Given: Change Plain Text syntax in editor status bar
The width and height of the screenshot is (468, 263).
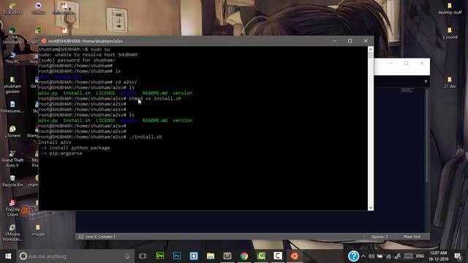Looking at the screenshot, I should (x=412, y=237).
